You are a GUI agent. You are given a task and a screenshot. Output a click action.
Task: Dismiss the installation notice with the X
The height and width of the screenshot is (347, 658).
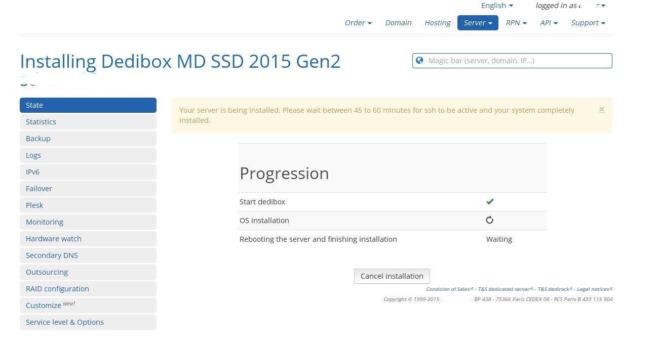602,109
